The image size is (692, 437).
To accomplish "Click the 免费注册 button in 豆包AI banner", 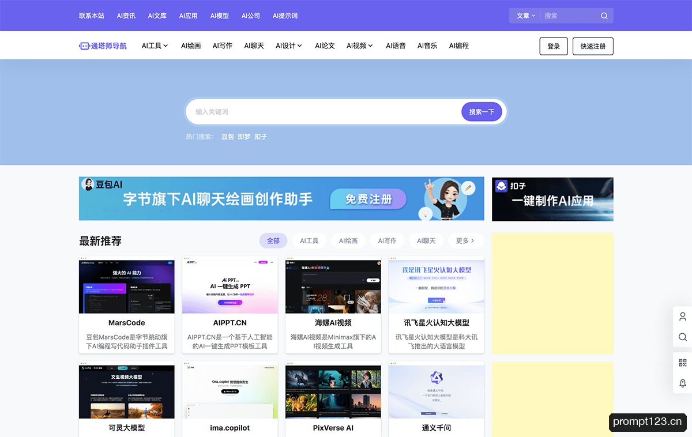I will point(368,199).
